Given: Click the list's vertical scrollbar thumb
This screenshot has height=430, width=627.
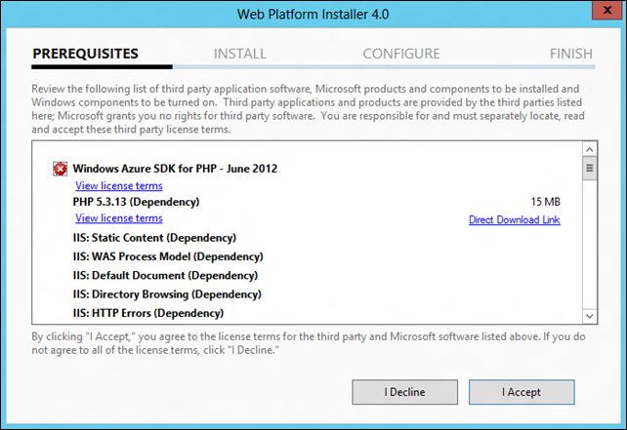Looking at the screenshot, I should 589,168.
